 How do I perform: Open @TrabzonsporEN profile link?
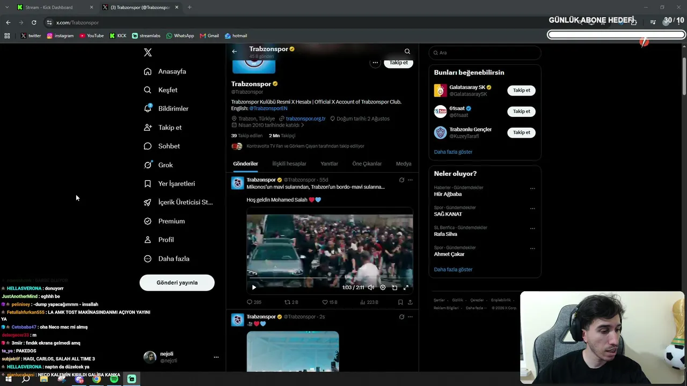[268, 108]
